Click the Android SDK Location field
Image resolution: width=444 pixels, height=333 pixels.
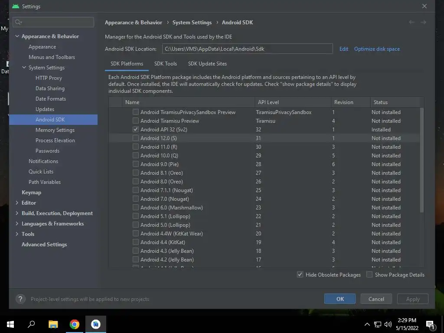pyautogui.click(x=247, y=49)
